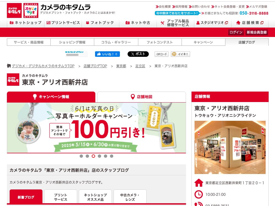Image resolution: width=275 pixels, height=206 pixels.
Task: Go to first carousel slide dot
Action: (81, 156)
